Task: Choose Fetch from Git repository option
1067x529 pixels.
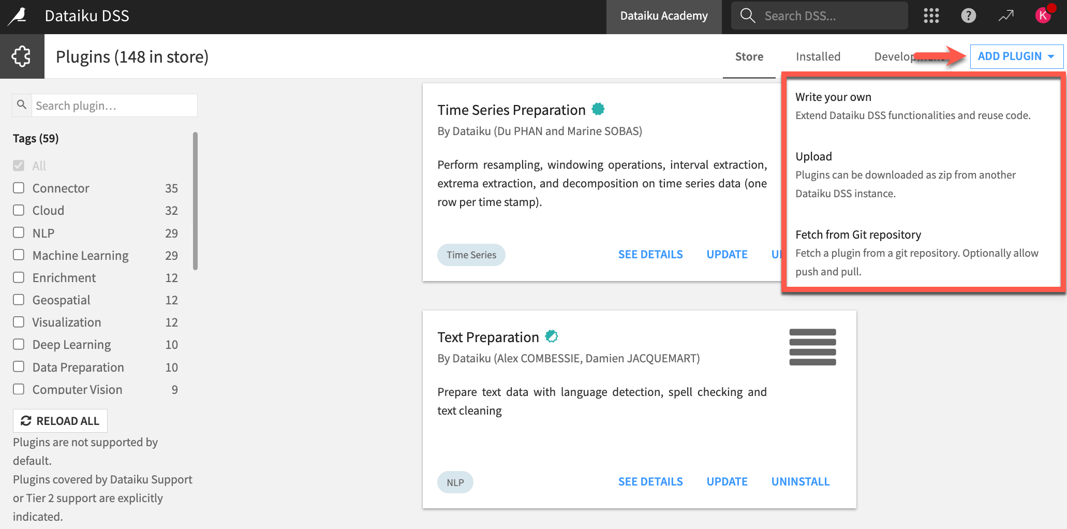Action: 858,234
